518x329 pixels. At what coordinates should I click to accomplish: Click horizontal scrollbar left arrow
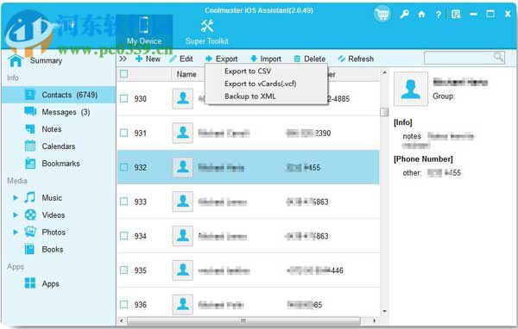point(122,320)
